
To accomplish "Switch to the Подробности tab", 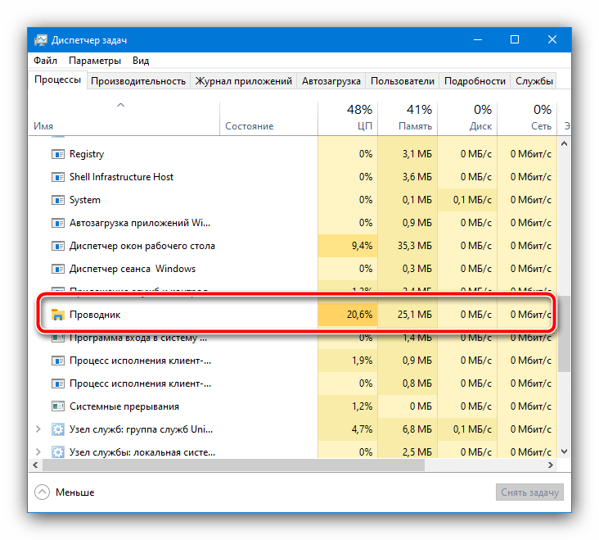I will coord(475,81).
